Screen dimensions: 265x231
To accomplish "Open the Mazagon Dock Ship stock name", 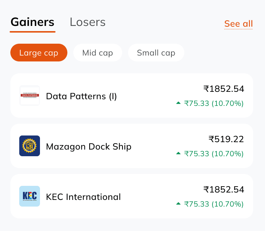I will [x=88, y=147].
